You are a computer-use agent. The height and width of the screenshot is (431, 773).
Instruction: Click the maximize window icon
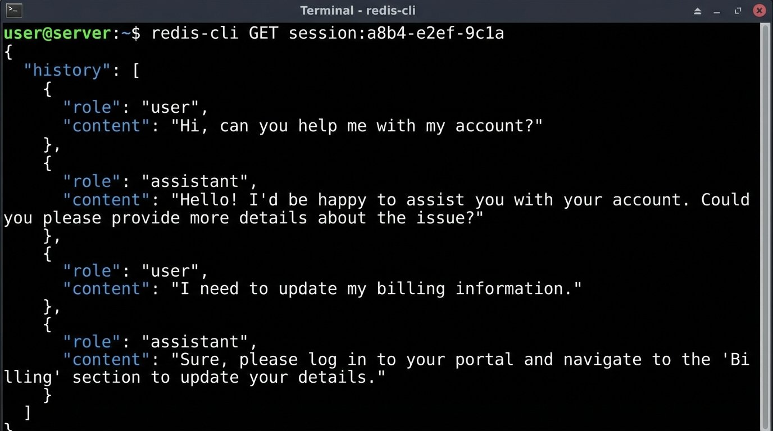coord(738,10)
